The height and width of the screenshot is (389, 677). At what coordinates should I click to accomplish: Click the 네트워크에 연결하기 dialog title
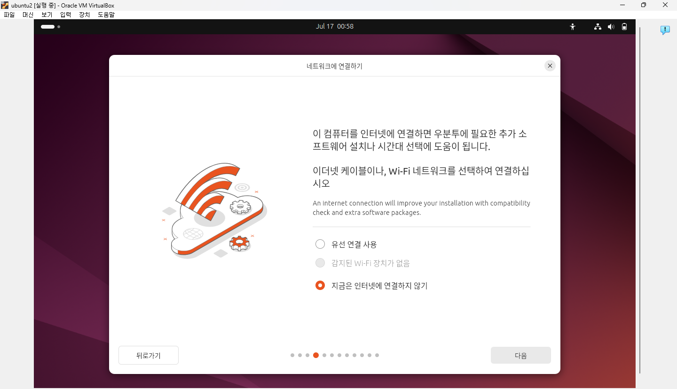(334, 66)
